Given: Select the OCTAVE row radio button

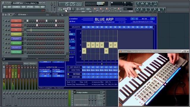Looking at the screenshot, I should 68,74.
